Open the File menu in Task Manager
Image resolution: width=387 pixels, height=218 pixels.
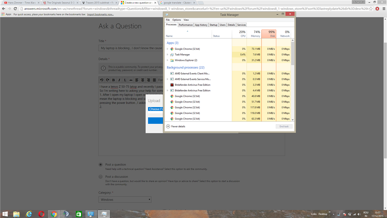click(168, 20)
